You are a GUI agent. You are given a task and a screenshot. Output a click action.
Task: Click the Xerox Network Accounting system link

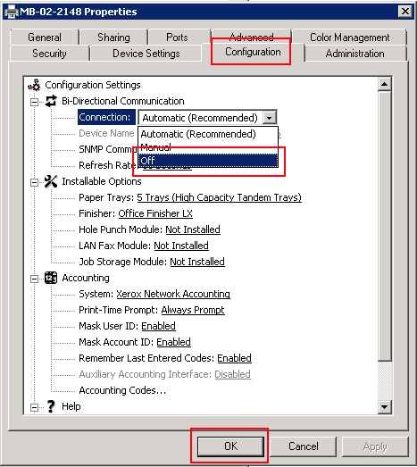point(173,294)
